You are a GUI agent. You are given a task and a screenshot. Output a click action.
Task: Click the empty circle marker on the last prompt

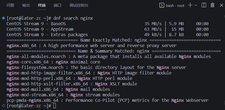pos(4,106)
